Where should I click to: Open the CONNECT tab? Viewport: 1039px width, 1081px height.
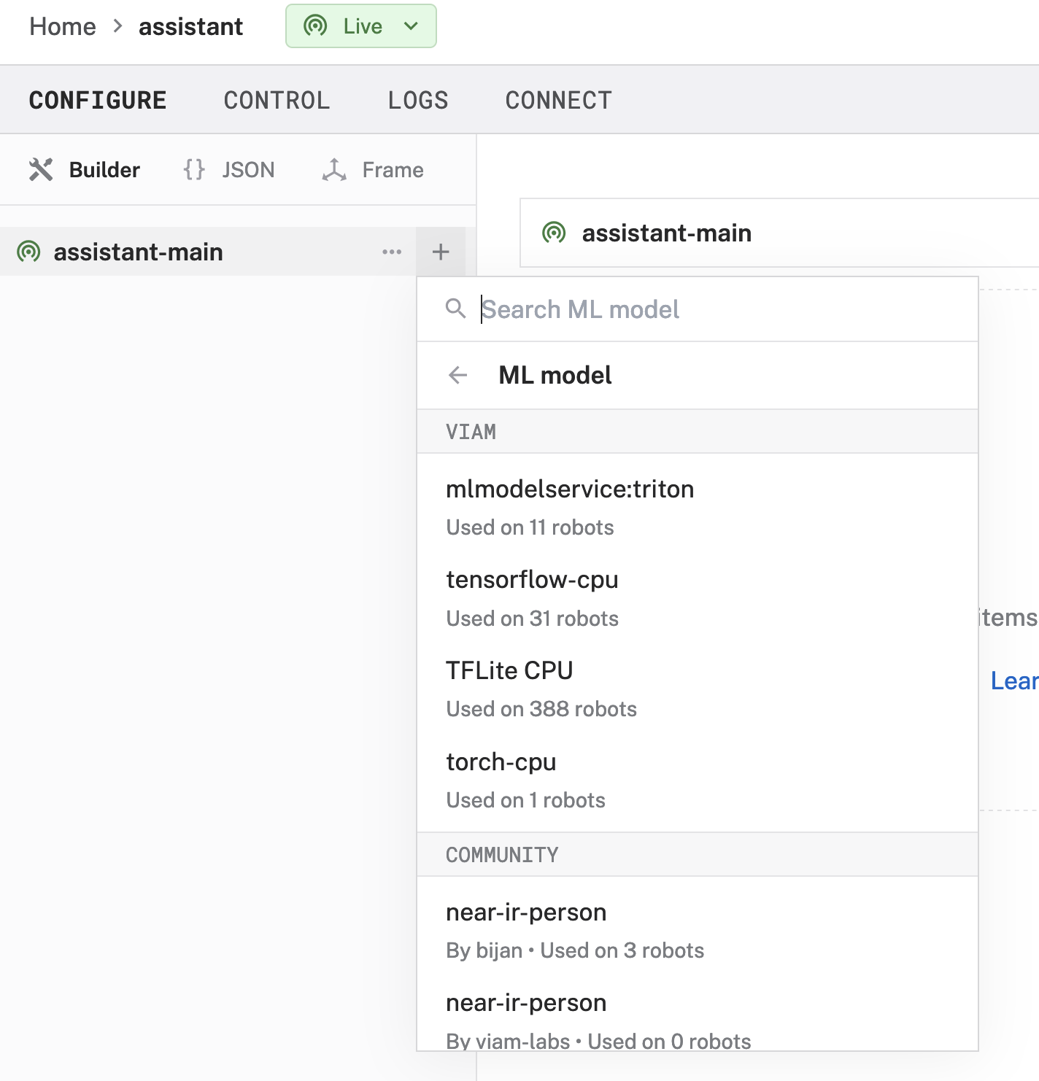point(559,100)
